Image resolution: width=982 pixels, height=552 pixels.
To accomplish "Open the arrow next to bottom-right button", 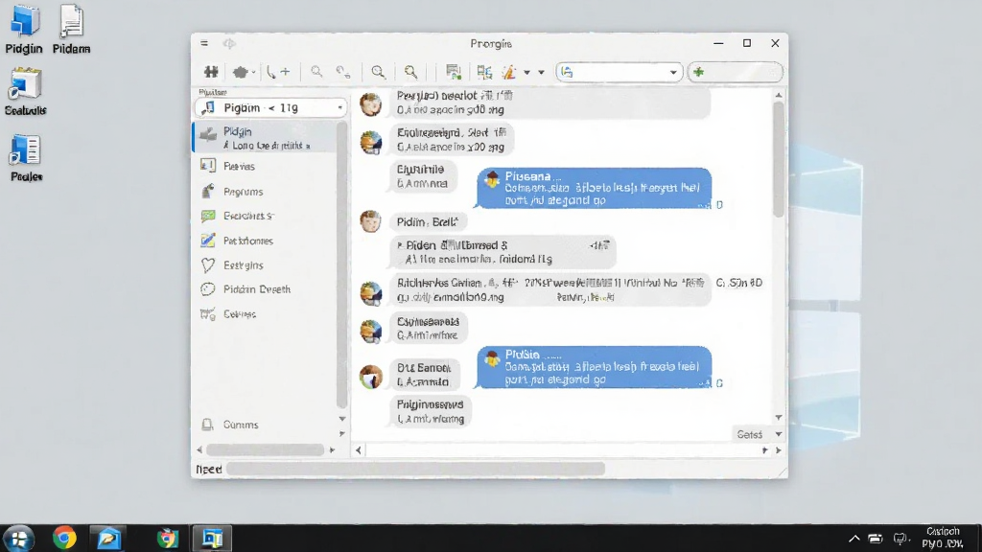I will (779, 434).
